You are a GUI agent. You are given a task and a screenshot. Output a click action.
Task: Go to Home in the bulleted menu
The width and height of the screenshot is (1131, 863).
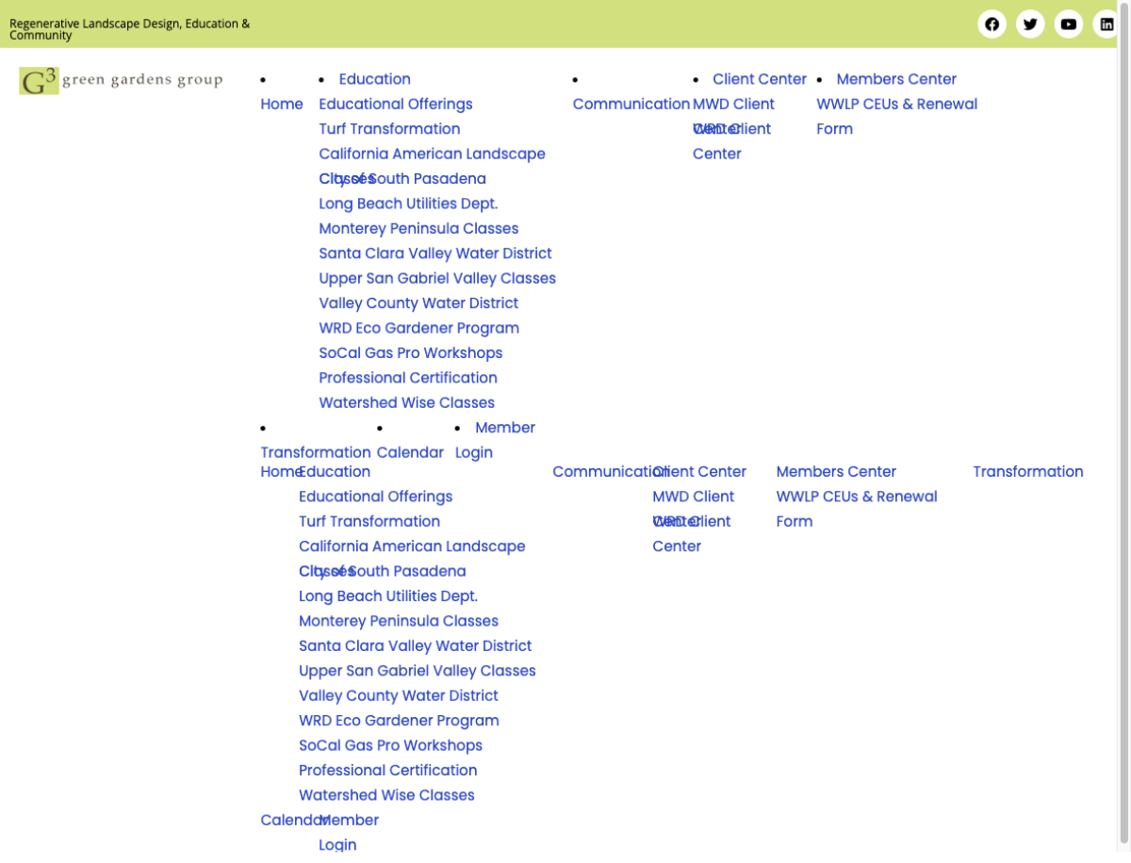point(282,105)
